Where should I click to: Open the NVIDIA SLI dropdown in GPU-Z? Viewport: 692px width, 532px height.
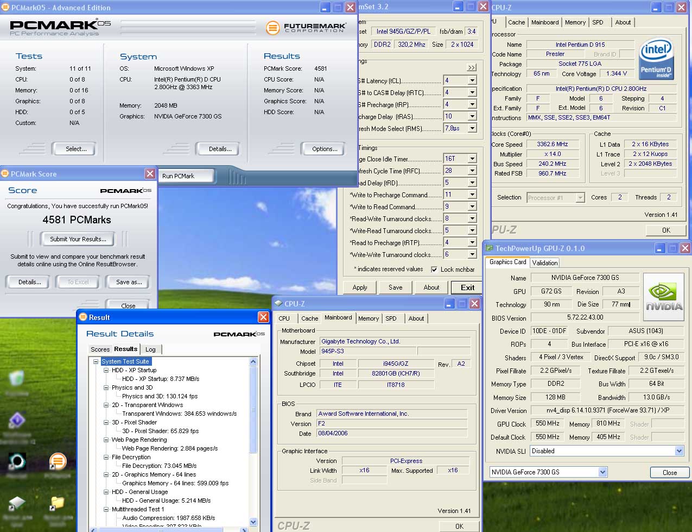pyautogui.click(x=679, y=451)
